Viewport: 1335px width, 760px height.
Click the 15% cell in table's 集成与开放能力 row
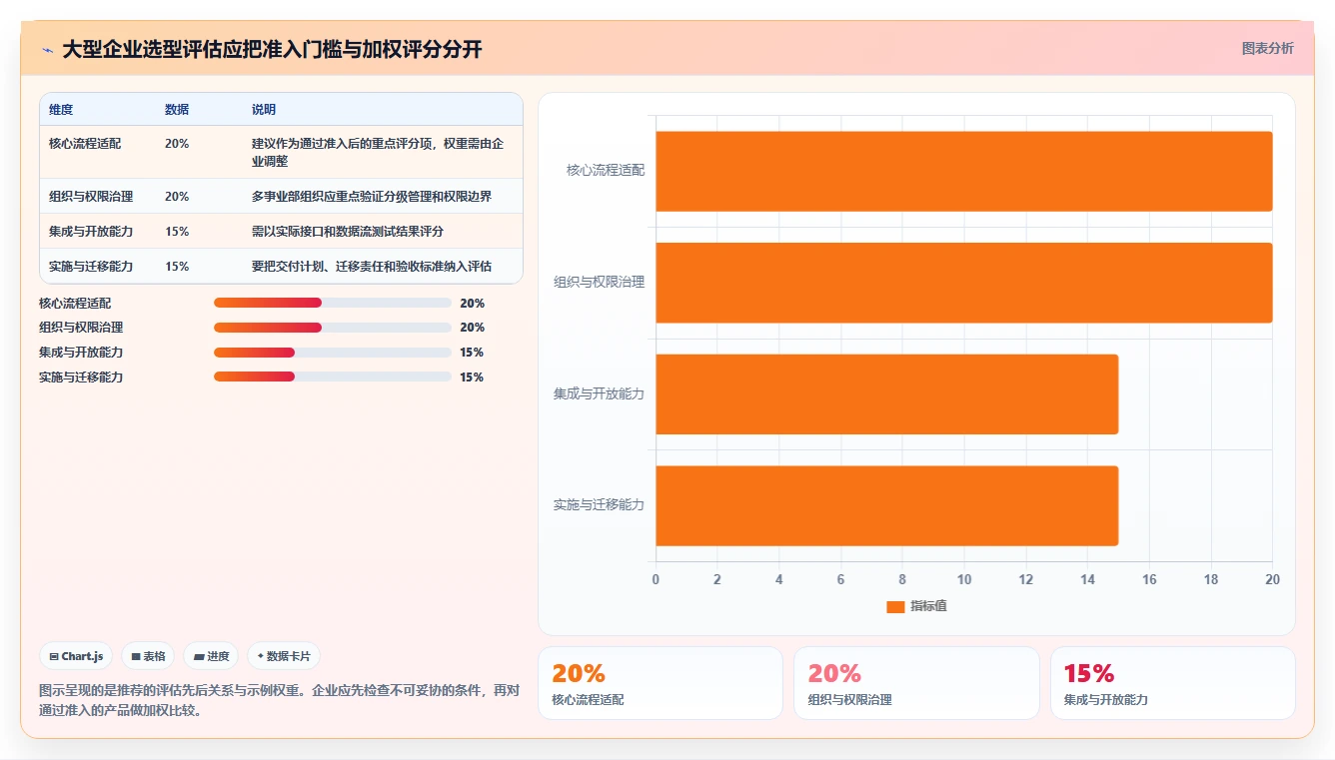coord(177,232)
